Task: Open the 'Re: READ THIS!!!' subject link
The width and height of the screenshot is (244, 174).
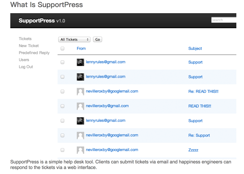Action: tap(203, 92)
